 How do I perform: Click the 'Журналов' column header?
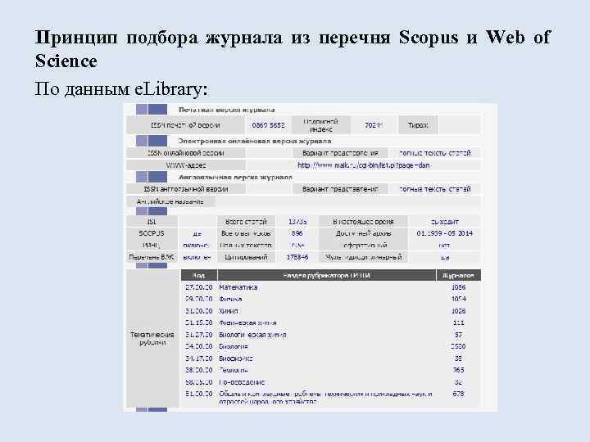pos(459,276)
